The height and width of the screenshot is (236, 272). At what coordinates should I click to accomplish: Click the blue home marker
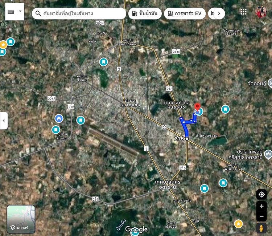coord(59,118)
